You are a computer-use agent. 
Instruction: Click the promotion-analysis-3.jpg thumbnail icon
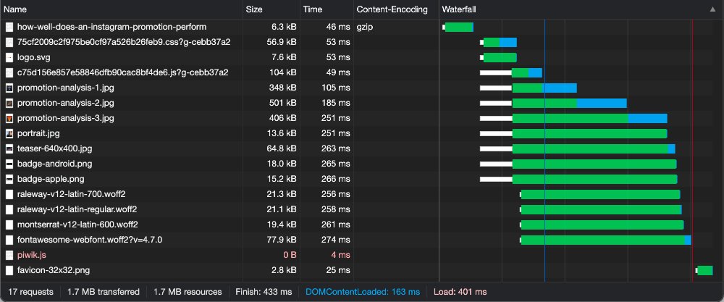[9, 118]
